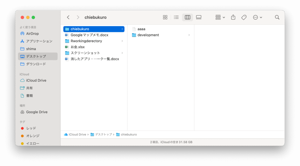Viewport: 300px width, 166px height.
Task: Switch to list view
Action: point(176,17)
